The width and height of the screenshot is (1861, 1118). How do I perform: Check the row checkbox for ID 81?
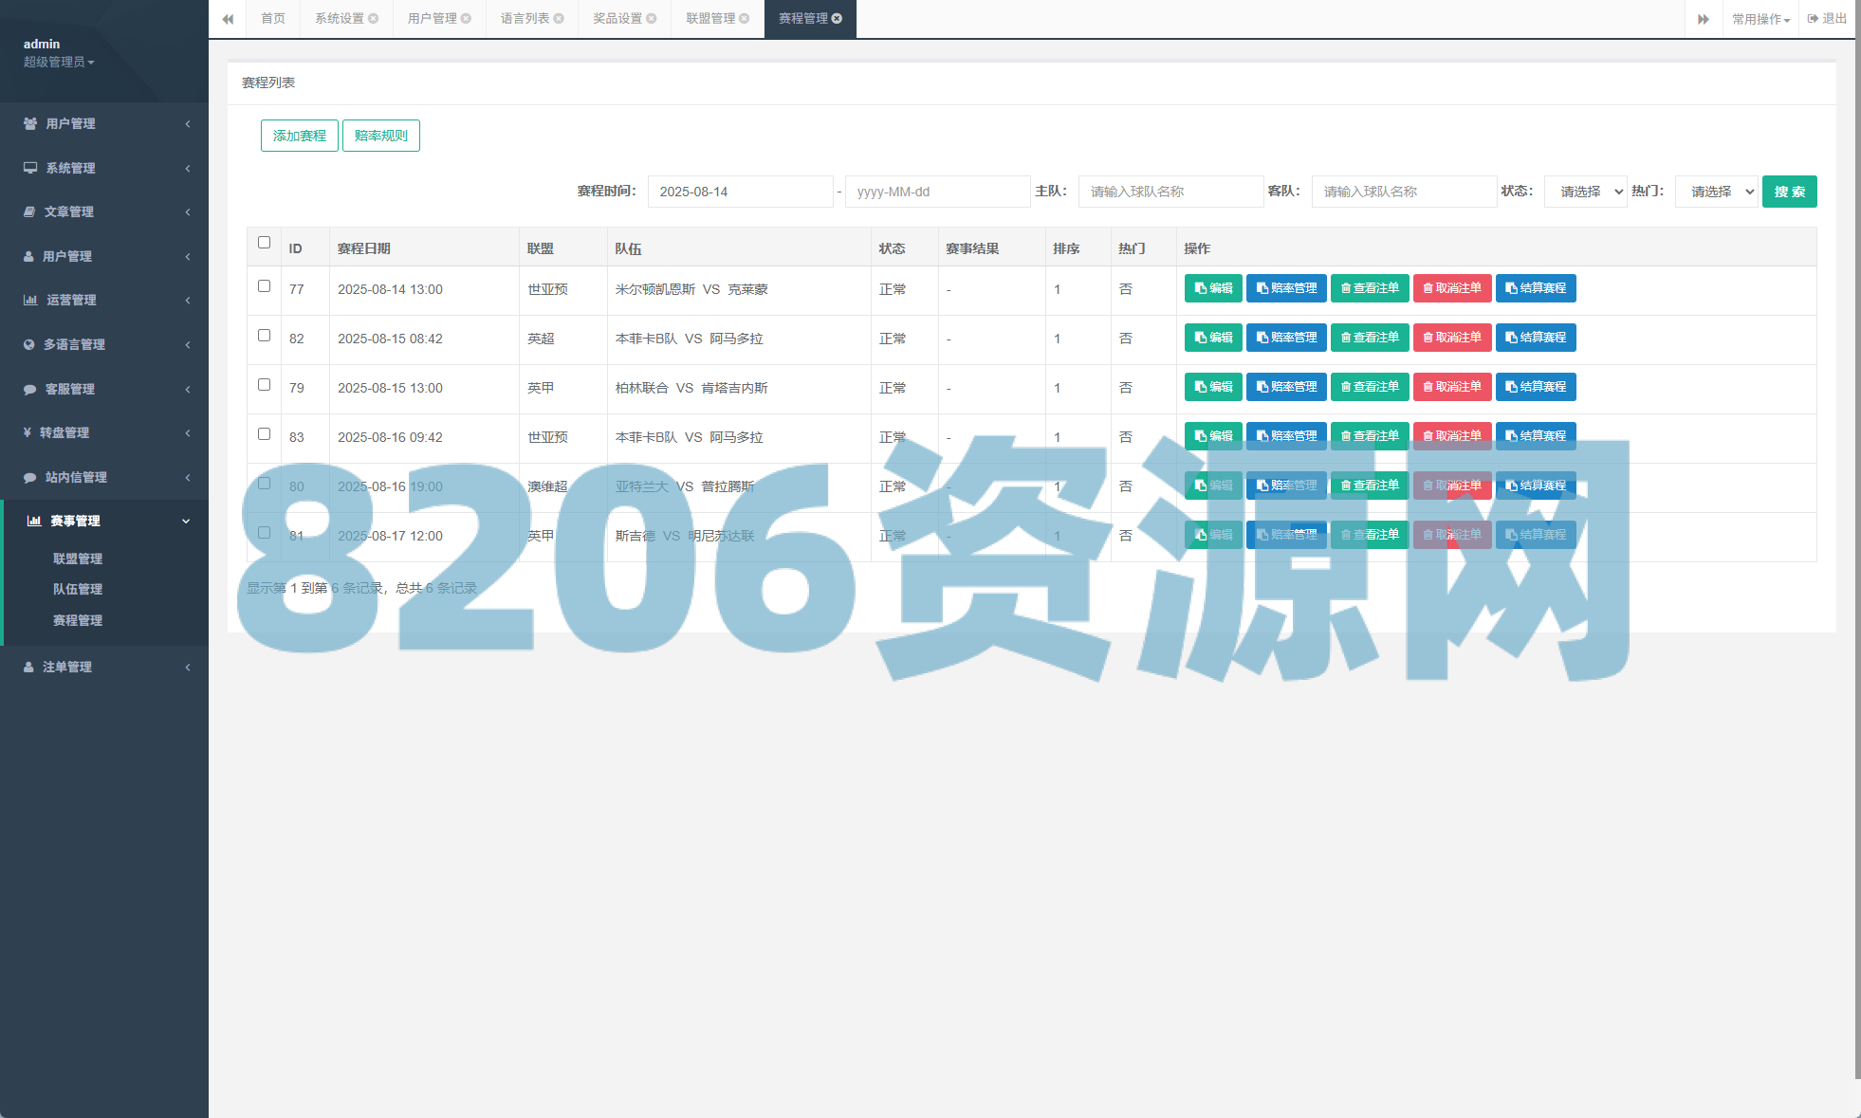[x=265, y=533]
